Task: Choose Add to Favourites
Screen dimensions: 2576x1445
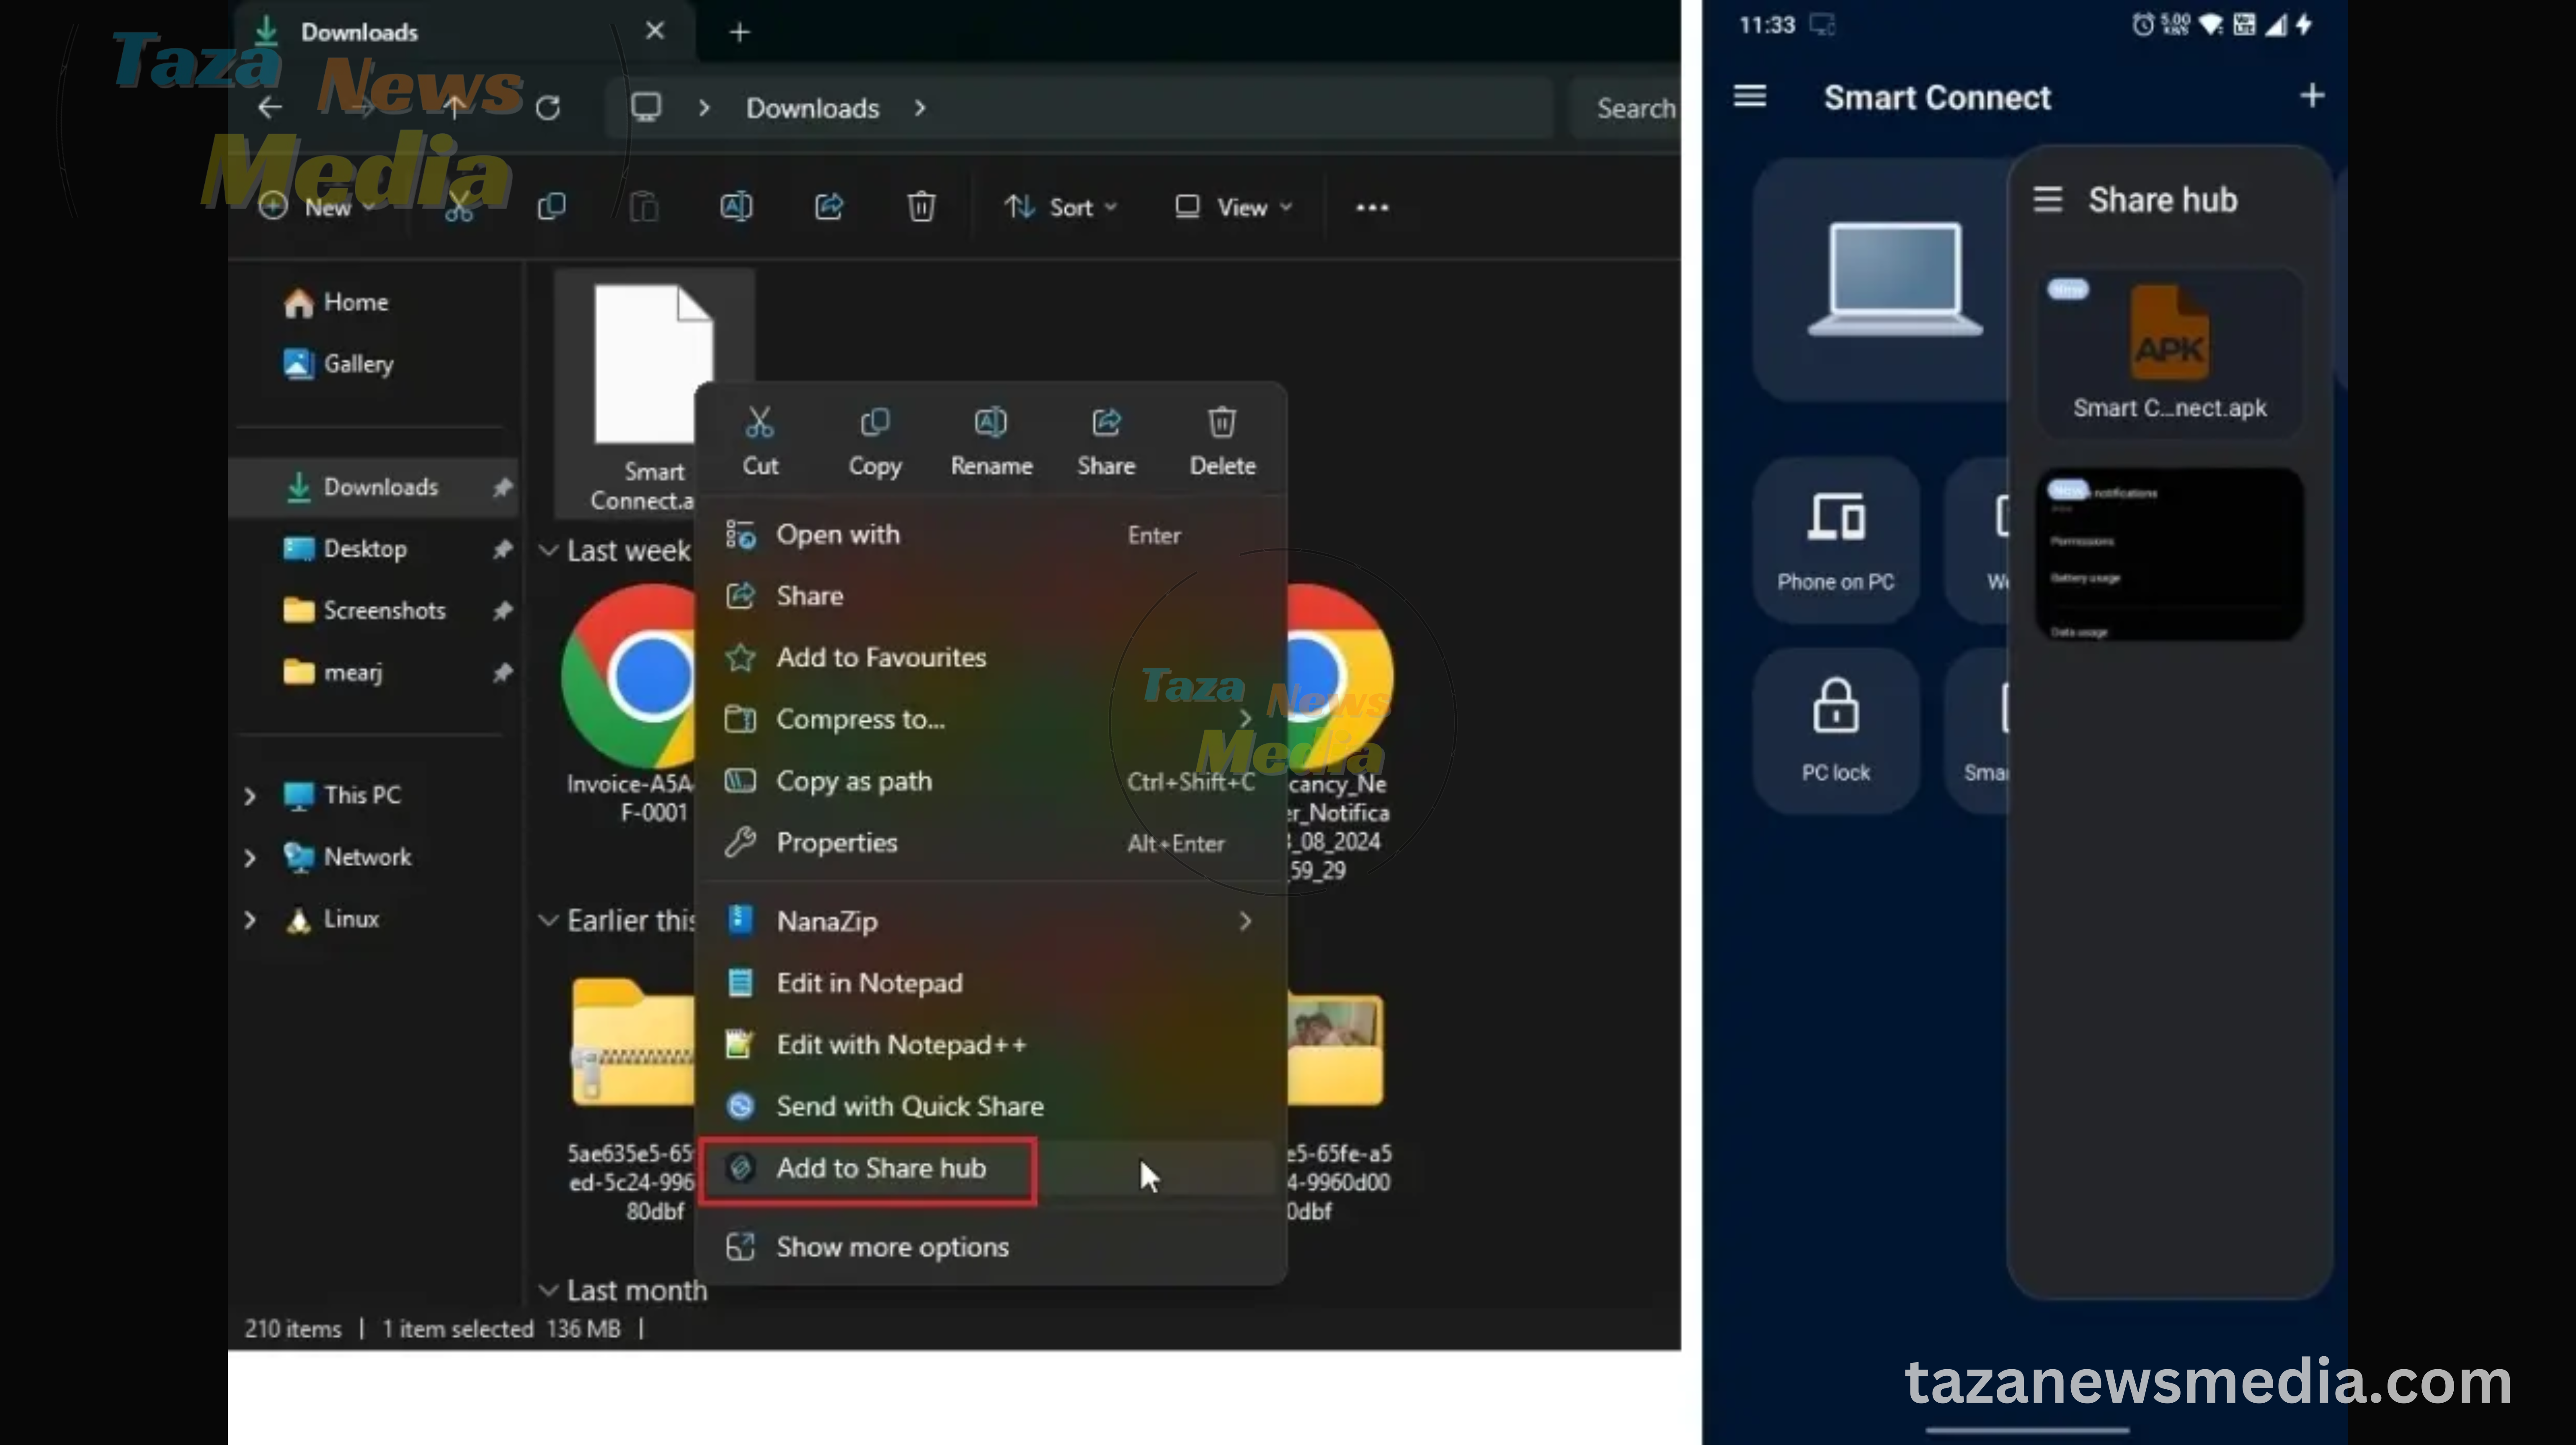Action: click(x=990, y=658)
